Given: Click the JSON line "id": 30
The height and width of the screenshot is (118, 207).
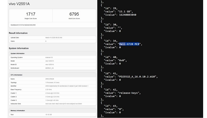Looking at the screenshot, I should 110,24.
